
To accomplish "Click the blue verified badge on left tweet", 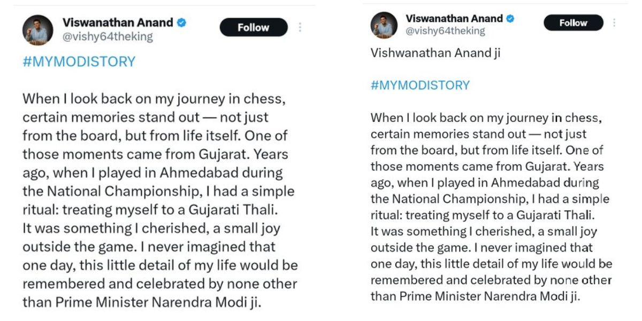I will click(x=181, y=23).
